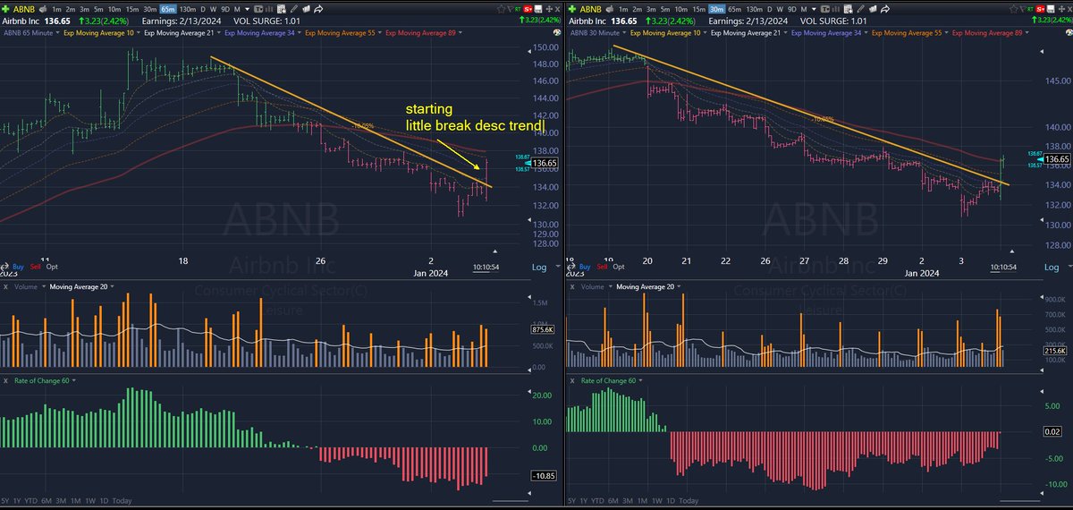
Task: Click the red S icon in the 65-minute chart
Action: click(x=528, y=9)
